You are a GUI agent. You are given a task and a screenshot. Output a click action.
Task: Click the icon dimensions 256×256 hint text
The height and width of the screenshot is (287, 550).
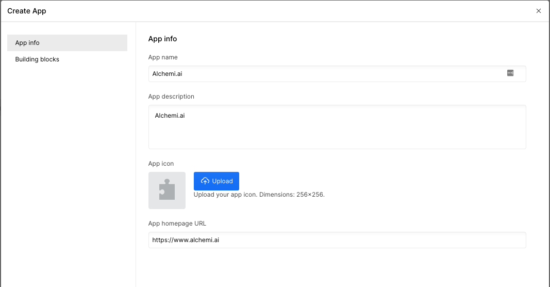(259, 195)
